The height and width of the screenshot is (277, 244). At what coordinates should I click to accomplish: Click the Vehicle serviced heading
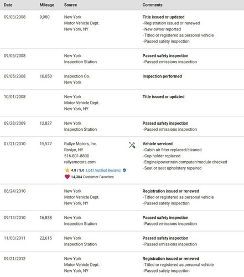pyautogui.click(x=158, y=143)
